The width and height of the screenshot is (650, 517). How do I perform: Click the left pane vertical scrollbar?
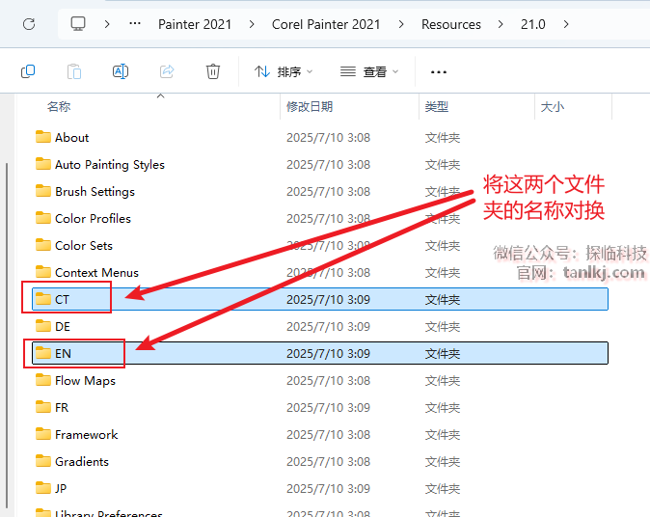coord(8,328)
